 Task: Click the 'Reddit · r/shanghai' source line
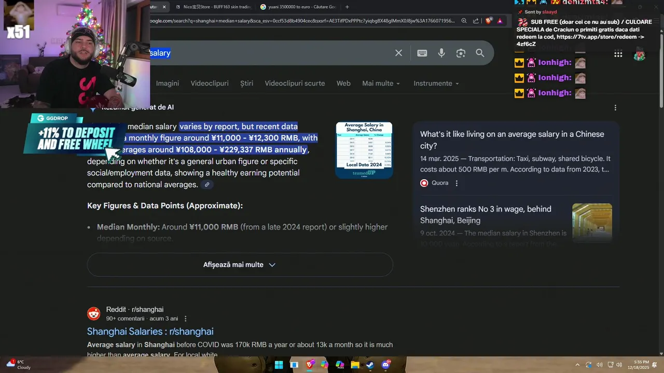[x=135, y=310]
